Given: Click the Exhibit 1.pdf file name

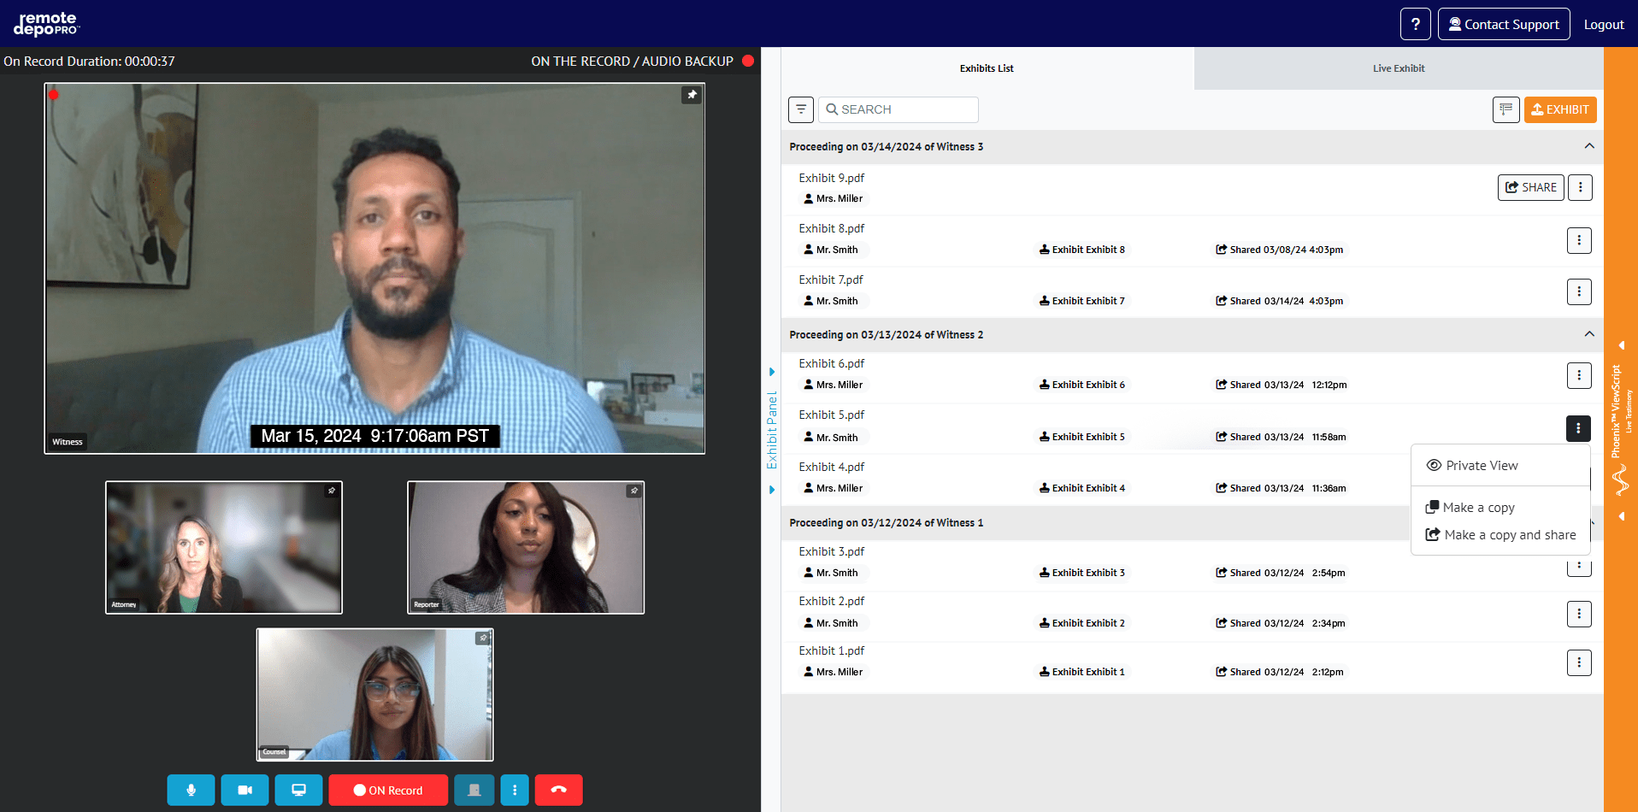Looking at the screenshot, I should click(831, 650).
